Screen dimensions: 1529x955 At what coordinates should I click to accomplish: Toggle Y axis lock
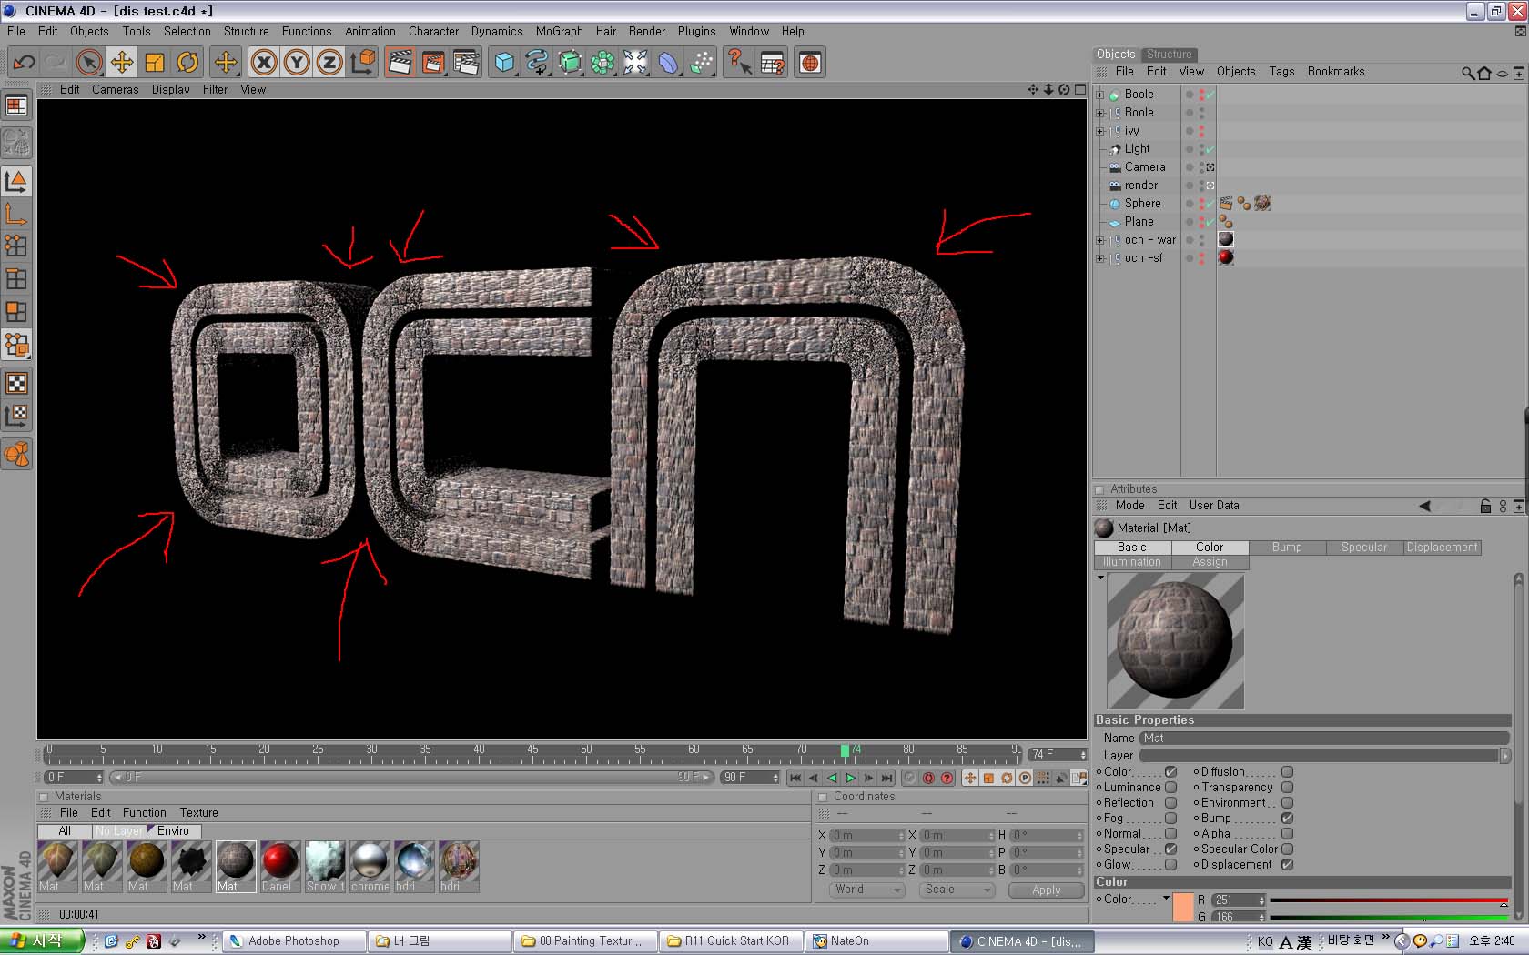[297, 62]
